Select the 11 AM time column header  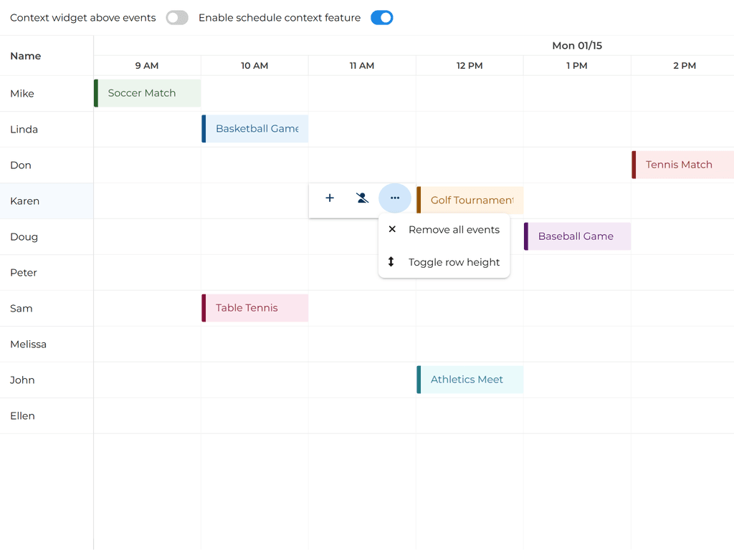click(362, 65)
